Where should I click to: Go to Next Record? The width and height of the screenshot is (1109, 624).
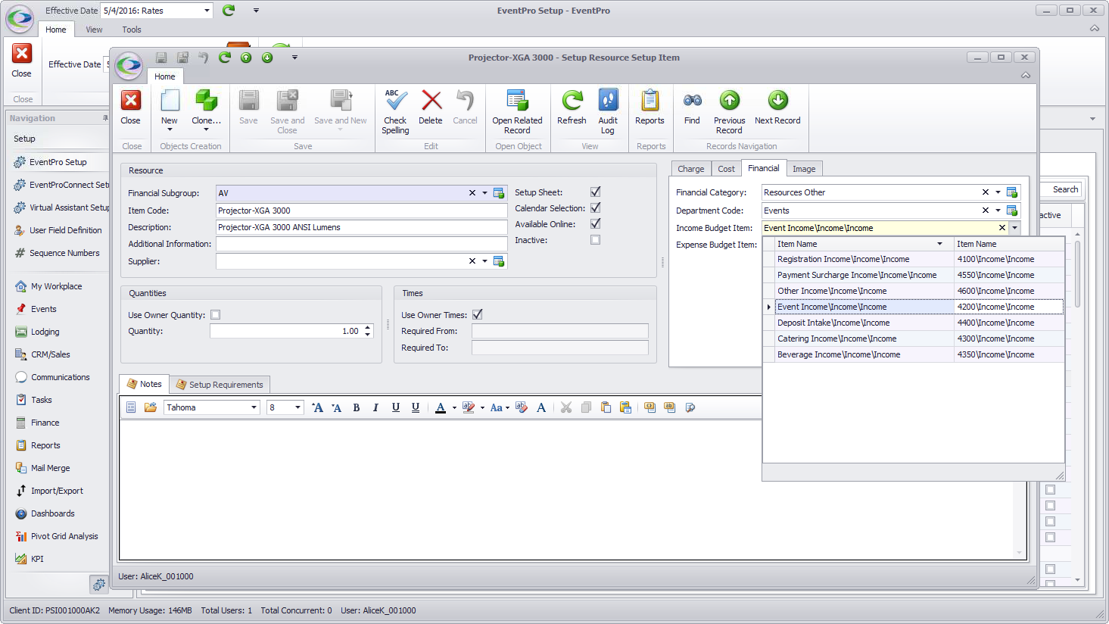[777, 107]
